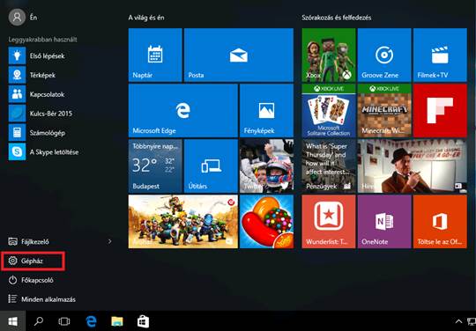Click the Szórakozás és felfedezés group header

(x=337, y=18)
